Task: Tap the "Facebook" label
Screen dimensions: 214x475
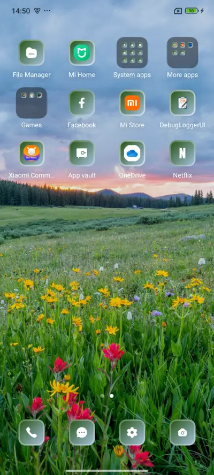Action: 82,125
